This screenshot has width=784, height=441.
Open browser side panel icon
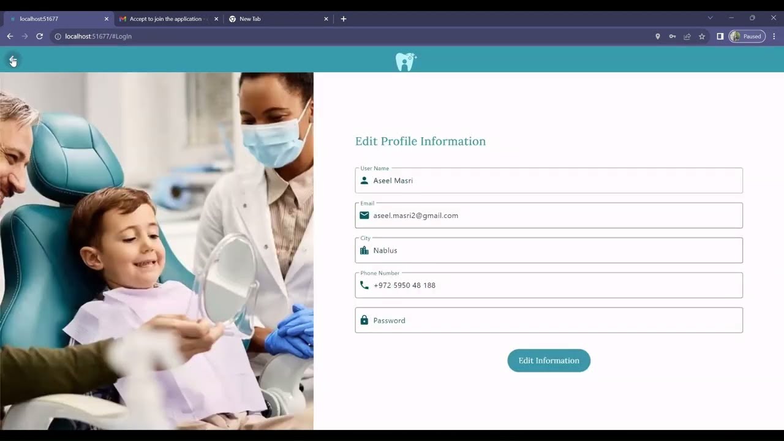tap(720, 36)
